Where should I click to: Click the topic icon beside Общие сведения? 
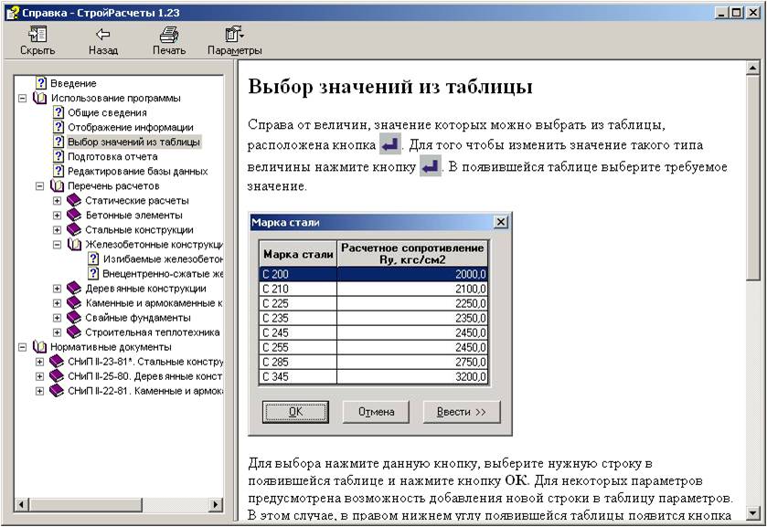(x=59, y=112)
